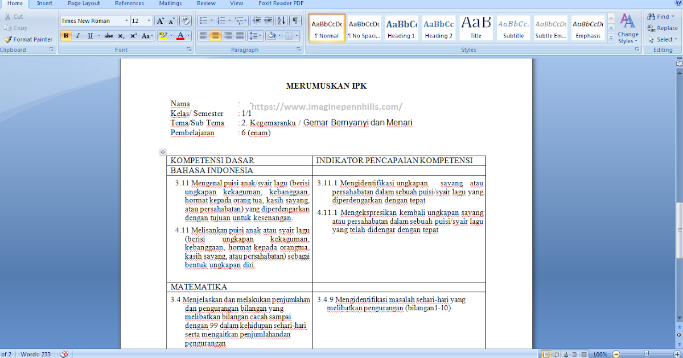Open the Change Case Aa dropdown
The width and height of the screenshot is (683, 358).
coord(147,36)
